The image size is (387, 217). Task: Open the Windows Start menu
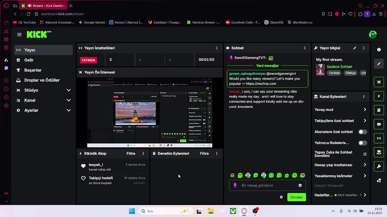[x=132, y=211]
